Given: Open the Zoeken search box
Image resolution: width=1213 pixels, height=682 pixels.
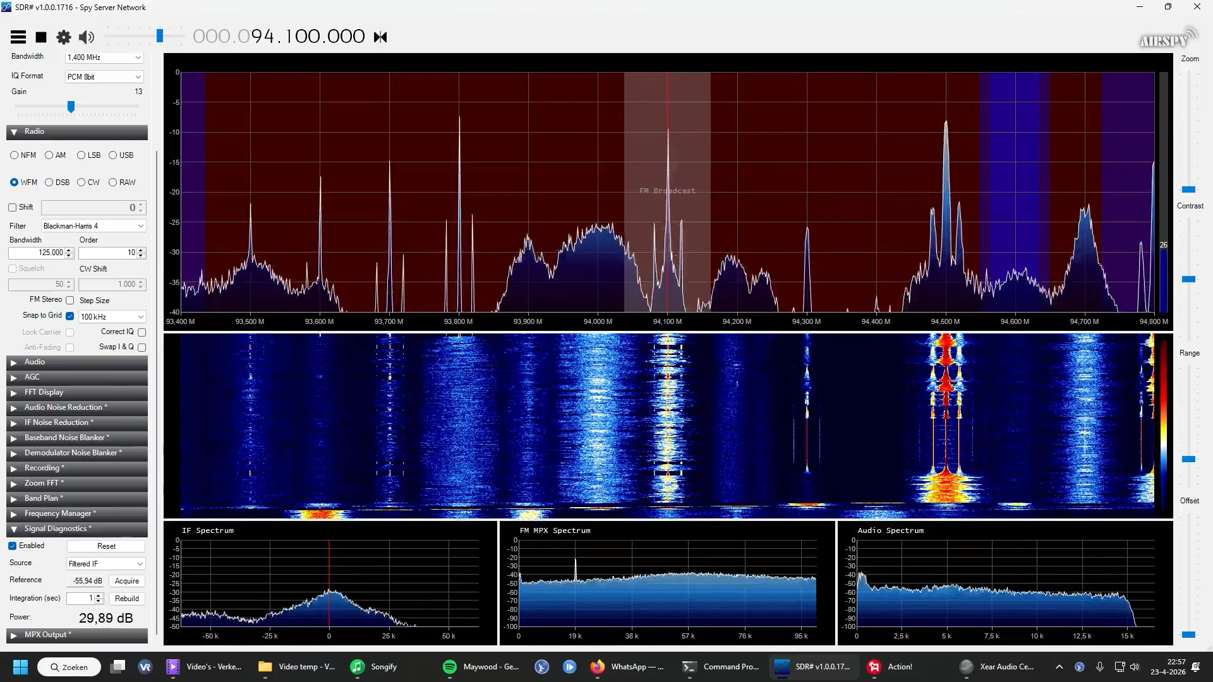Looking at the screenshot, I should click(69, 667).
